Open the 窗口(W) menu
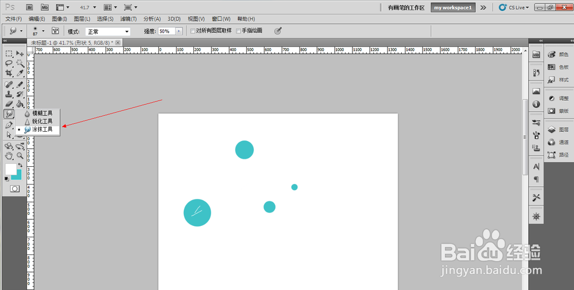This screenshot has width=574, height=290. [221, 19]
